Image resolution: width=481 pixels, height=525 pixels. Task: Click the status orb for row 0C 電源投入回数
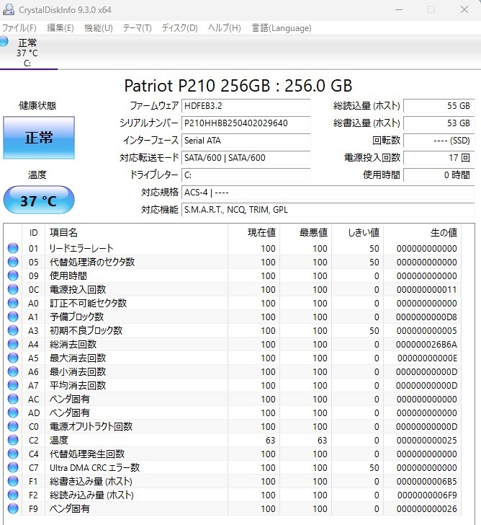click(13, 289)
